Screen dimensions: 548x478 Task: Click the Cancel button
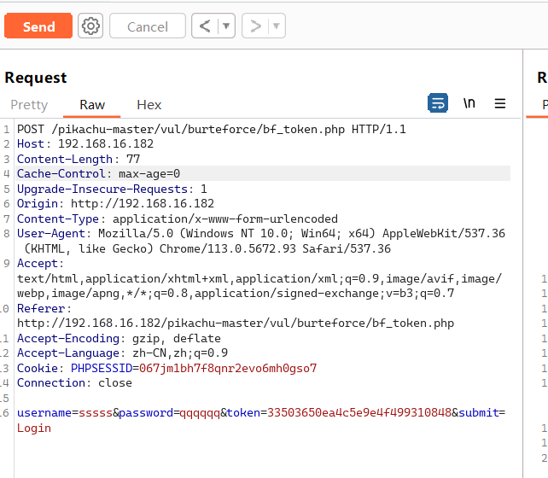(148, 26)
